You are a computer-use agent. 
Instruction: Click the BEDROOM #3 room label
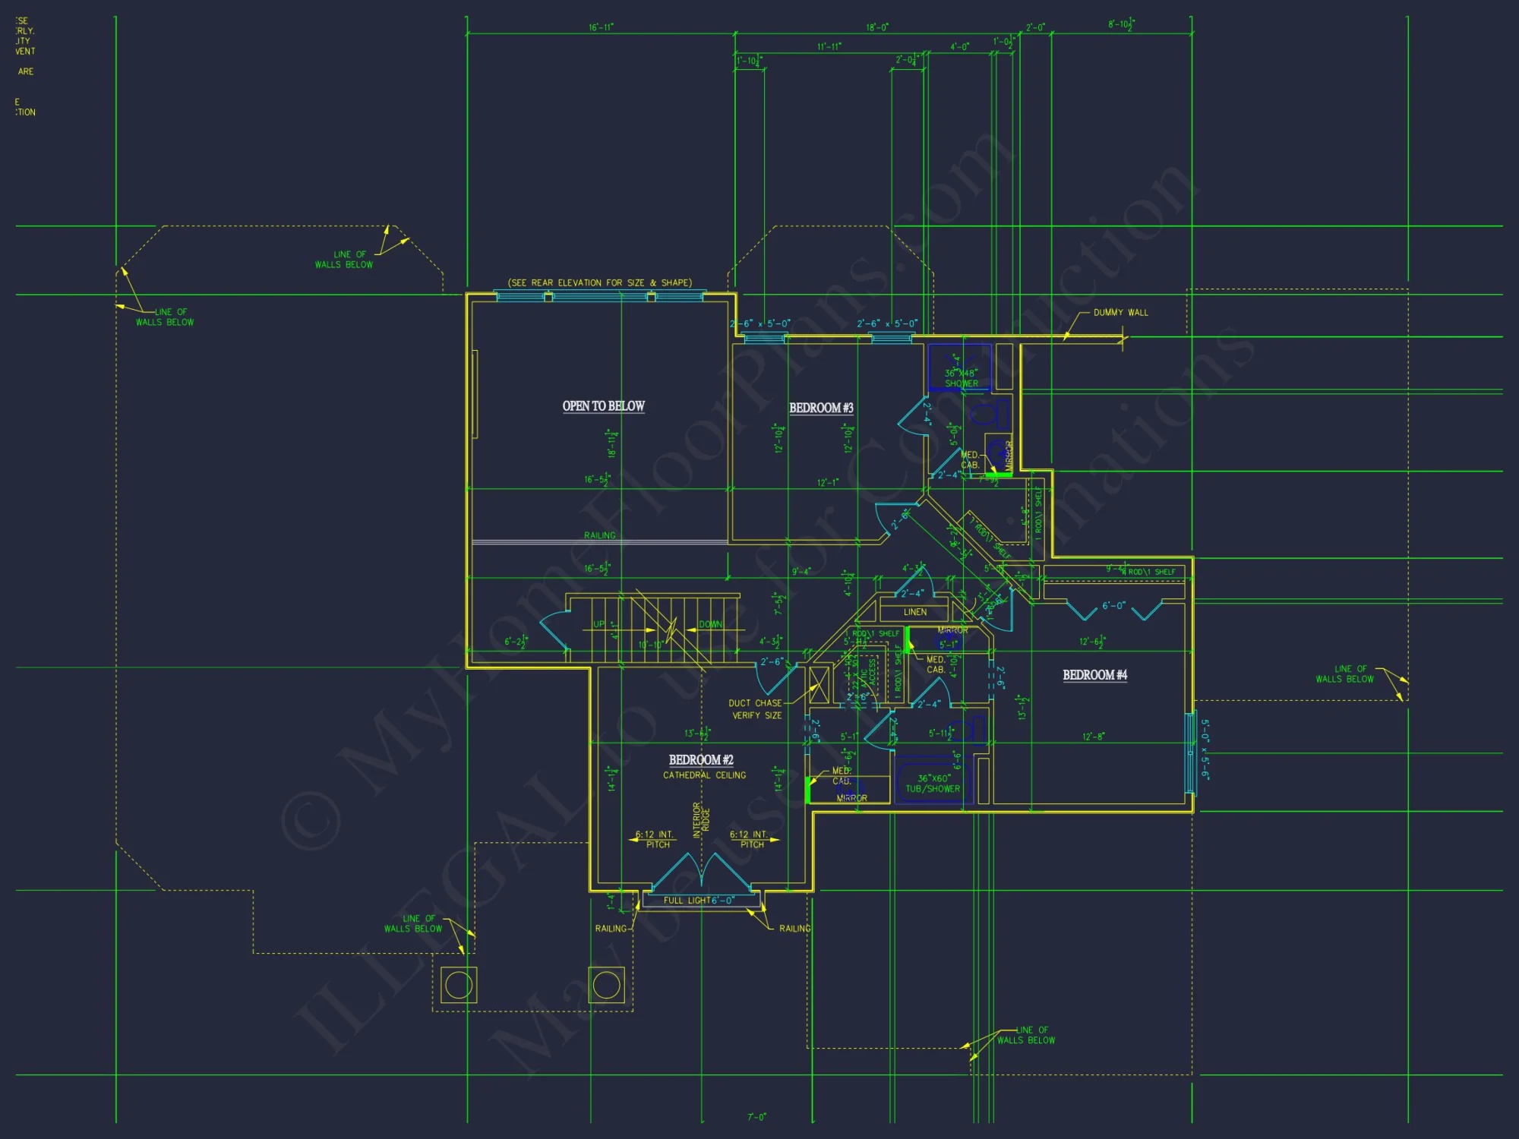(x=821, y=408)
